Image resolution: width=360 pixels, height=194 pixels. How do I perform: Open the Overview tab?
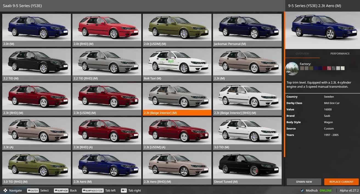point(302,54)
